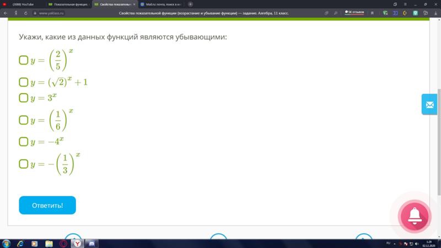Check the y = (1/6)^x option
The height and width of the screenshot is (248, 441).
click(24, 120)
